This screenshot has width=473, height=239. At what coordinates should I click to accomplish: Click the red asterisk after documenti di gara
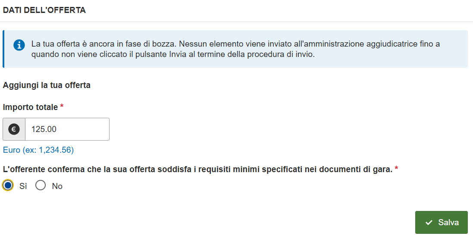point(396,168)
